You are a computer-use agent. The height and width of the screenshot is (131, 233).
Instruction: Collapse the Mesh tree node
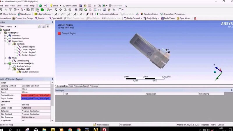click(5, 58)
